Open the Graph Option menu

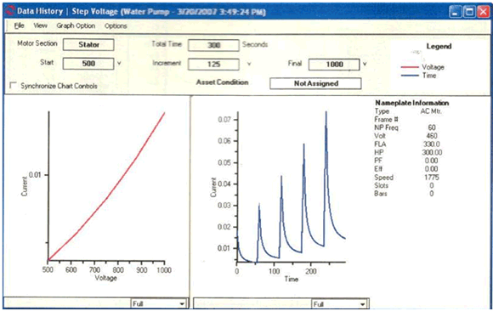tap(76, 25)
